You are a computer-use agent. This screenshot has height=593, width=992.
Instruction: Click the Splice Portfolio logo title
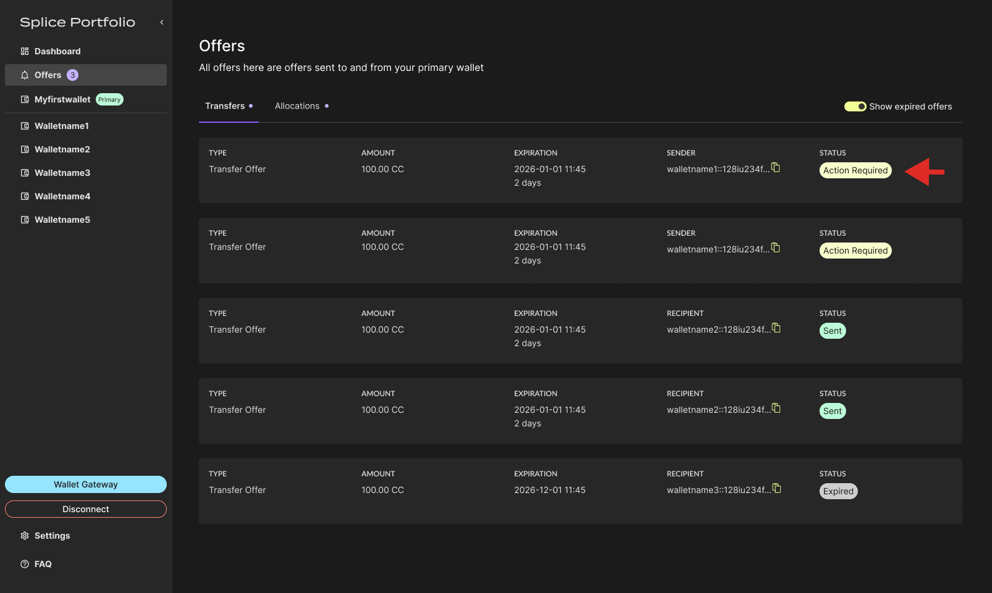(x=78, y=22)
